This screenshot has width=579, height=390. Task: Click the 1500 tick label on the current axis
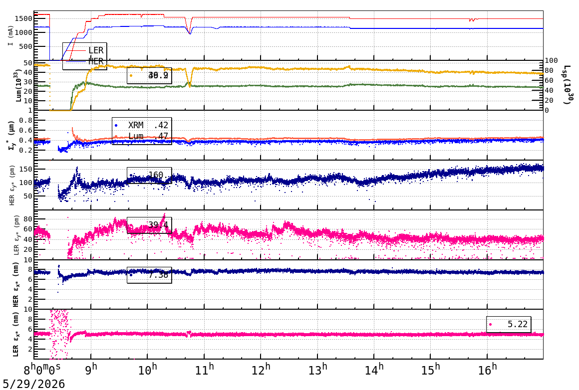(x=23, y=18)
